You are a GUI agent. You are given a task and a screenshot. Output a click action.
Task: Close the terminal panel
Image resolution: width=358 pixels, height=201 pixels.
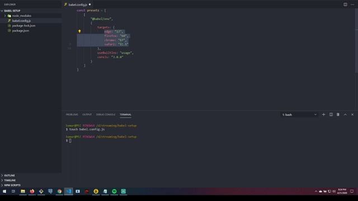point(352,114)
